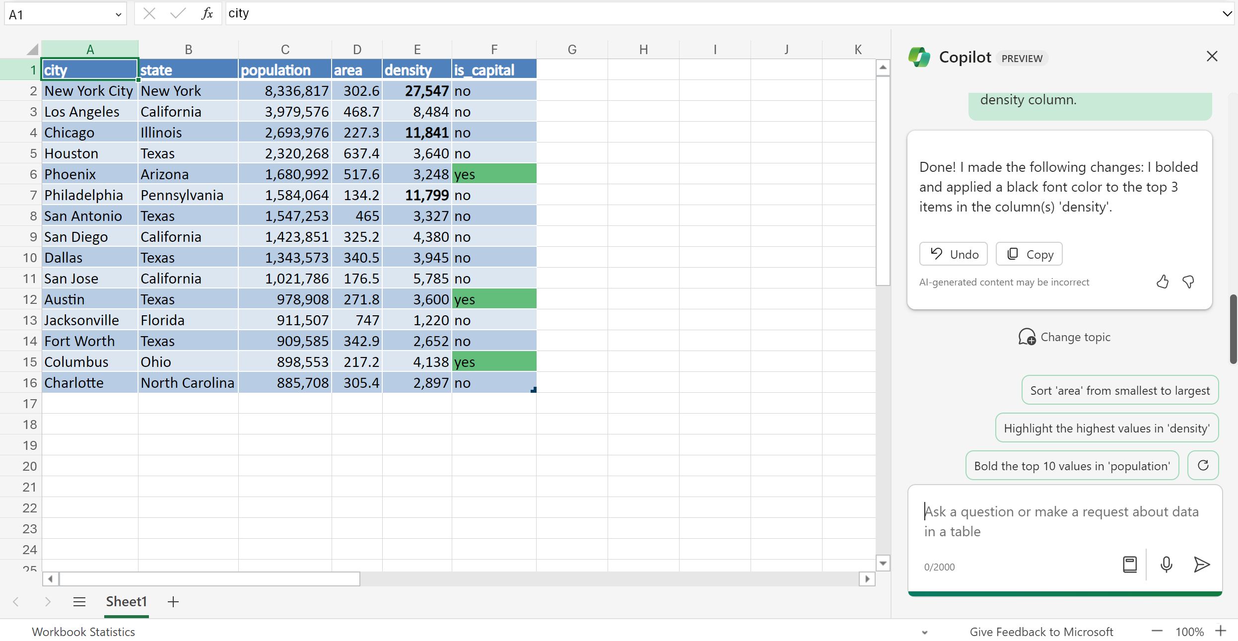Click the send message arrow icon
The width and height of the screenshot is (1238, 641).
[x=1201, y=565]
